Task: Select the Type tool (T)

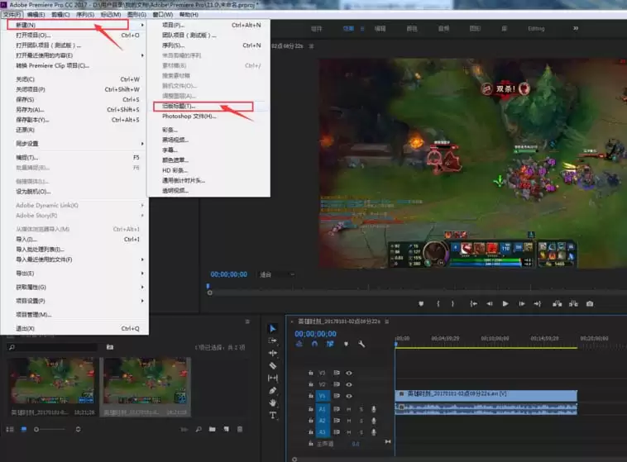Action: pos(273,415)
